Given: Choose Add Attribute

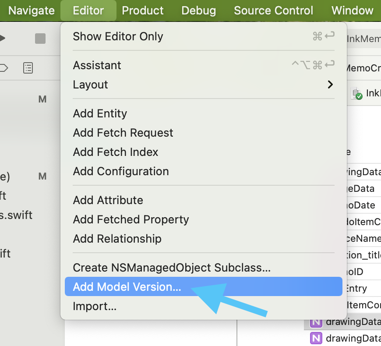Looking at the screenshot, I should (204, 200).
